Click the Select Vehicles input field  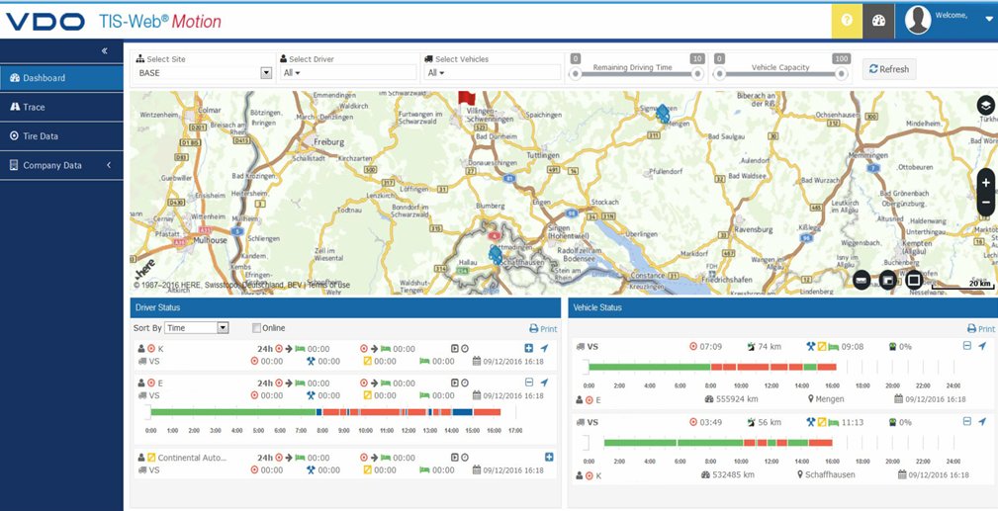tap(492, 72)
